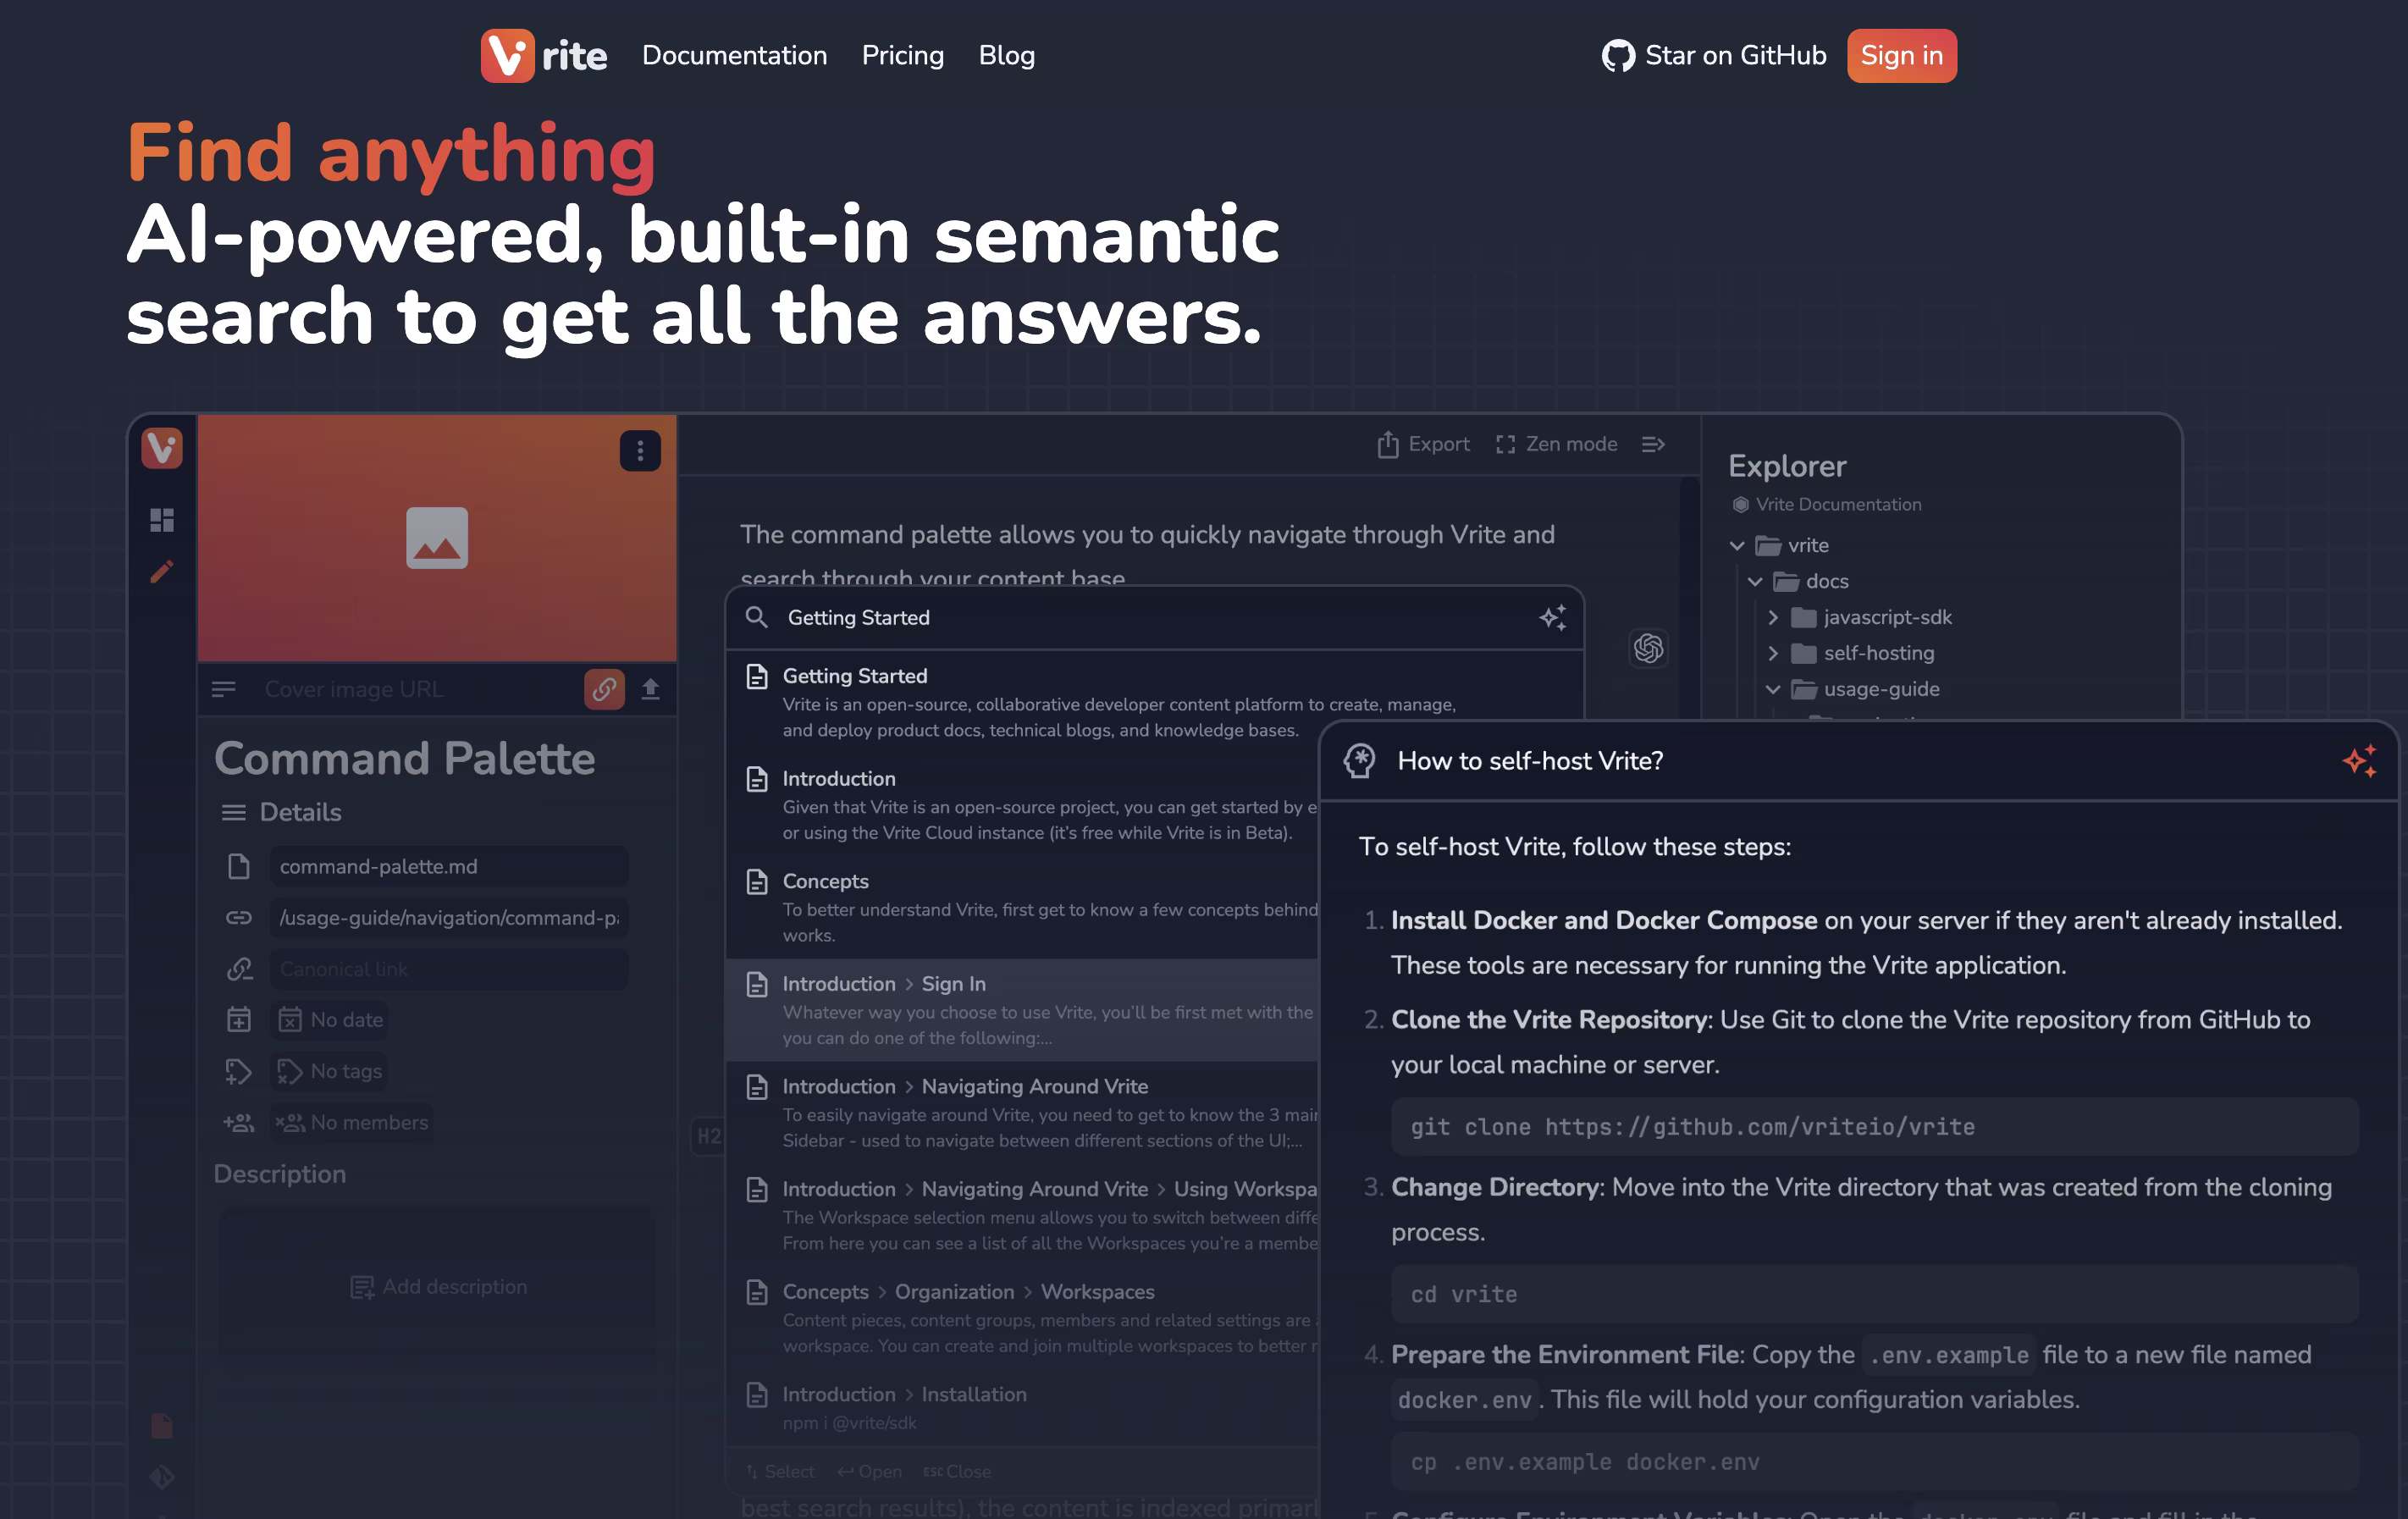
Task: Click the attach link icon next to Cover image URL
Action: pyautogui.click(x=604, y=689)
